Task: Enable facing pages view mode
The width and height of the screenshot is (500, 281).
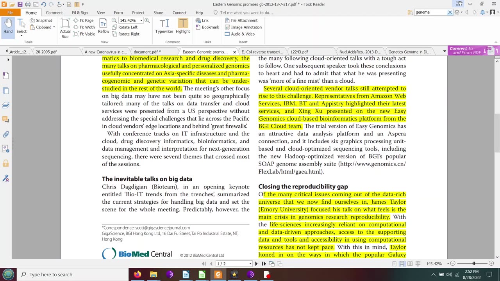Action: click(x=410, y=264)
